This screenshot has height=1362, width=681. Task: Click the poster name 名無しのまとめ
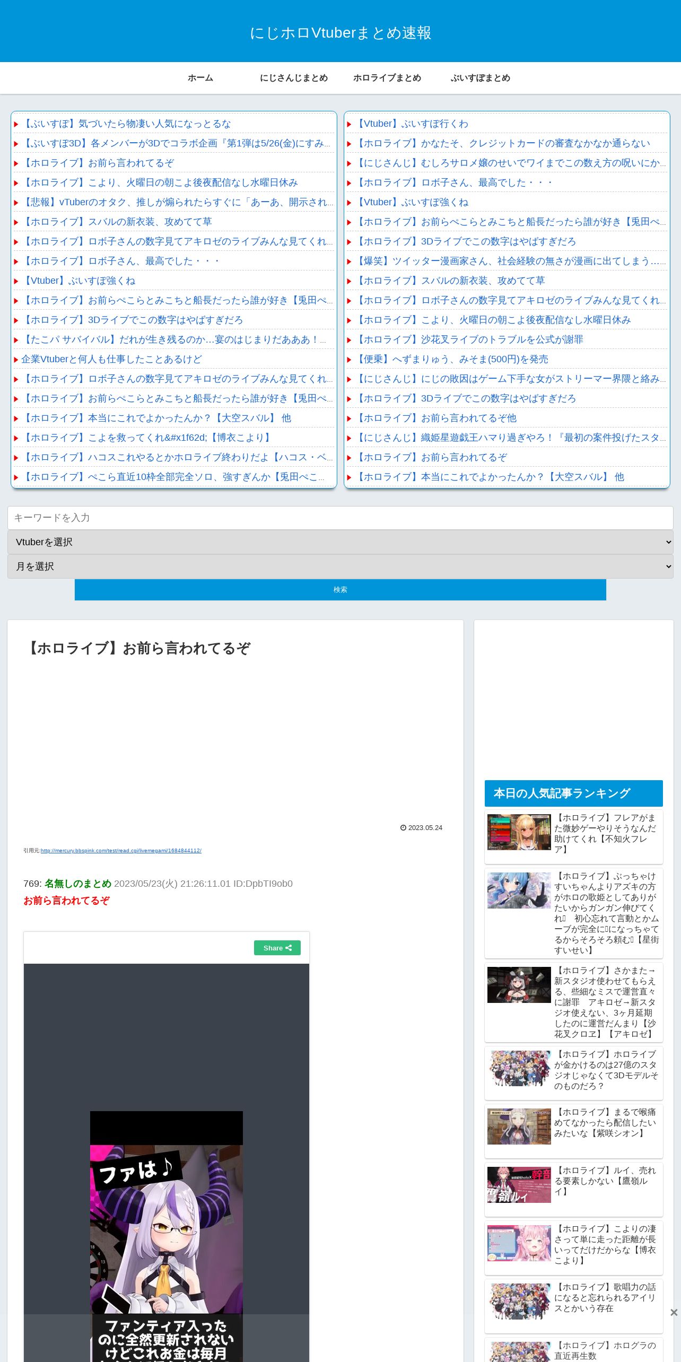(78, 884)
